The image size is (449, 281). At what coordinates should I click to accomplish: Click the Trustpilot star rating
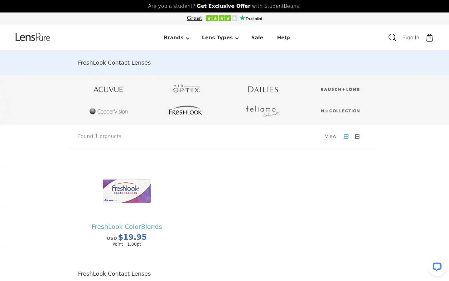tap(221, 18)
